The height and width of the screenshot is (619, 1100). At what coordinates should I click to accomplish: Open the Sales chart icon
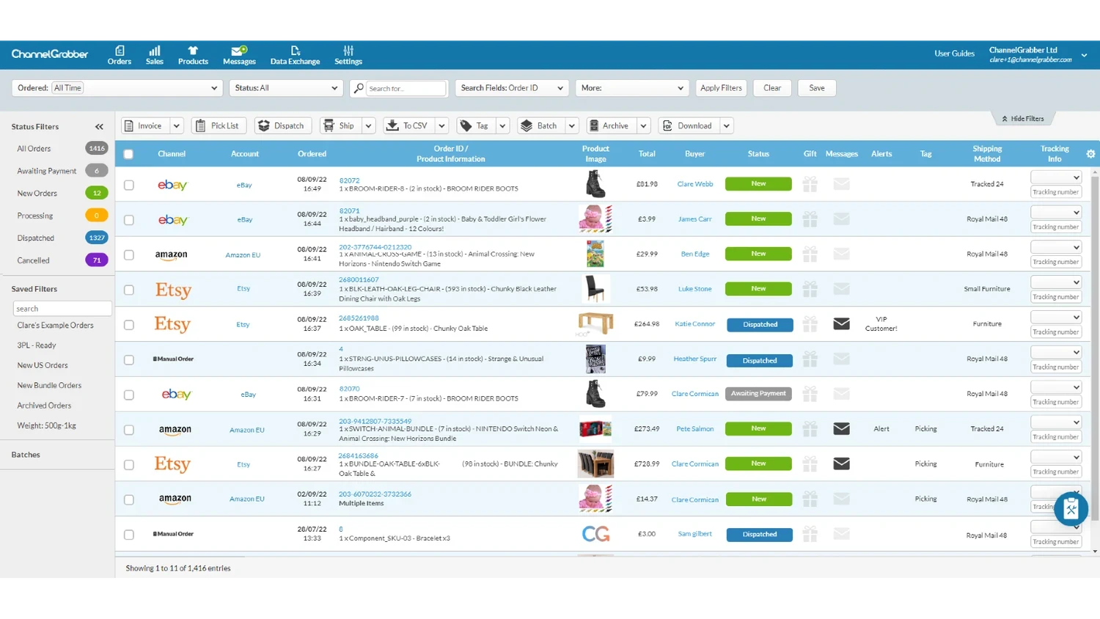click(x=155, y=51)
